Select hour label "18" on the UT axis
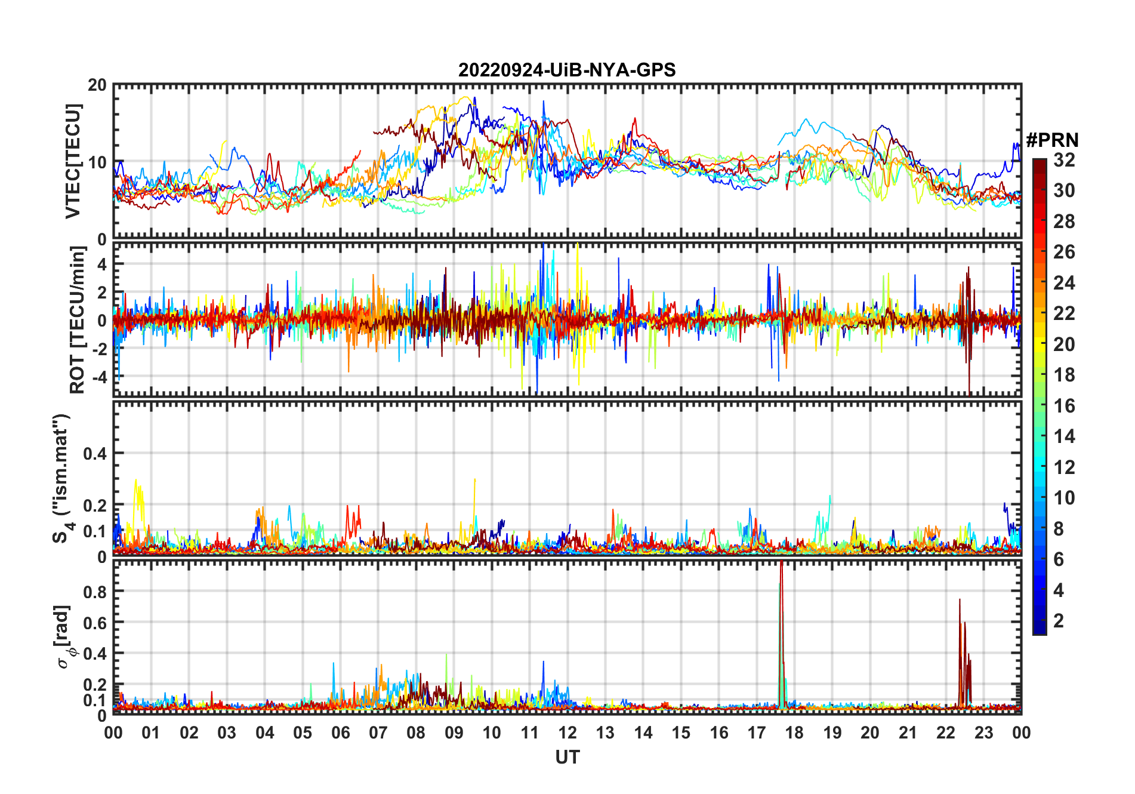The image size is (1135, 794). point(794,733)
